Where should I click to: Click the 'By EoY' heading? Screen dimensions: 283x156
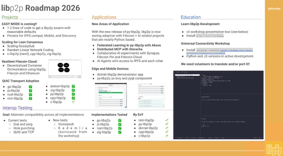pos(138,115)
